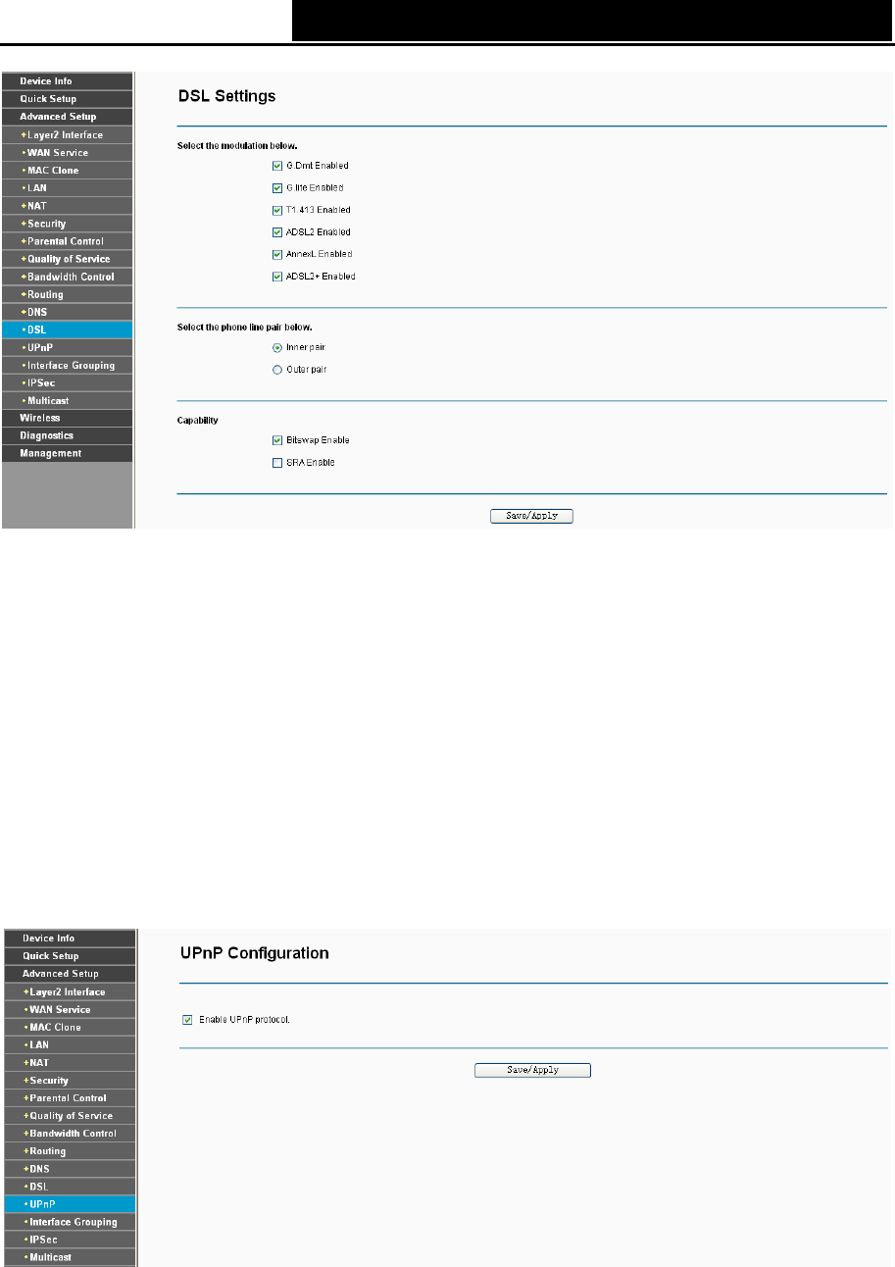Open MAC Clone in DSL Settings sidebar
The width and height of the screenshot is (895, 1267).
(x=67, y=171)
